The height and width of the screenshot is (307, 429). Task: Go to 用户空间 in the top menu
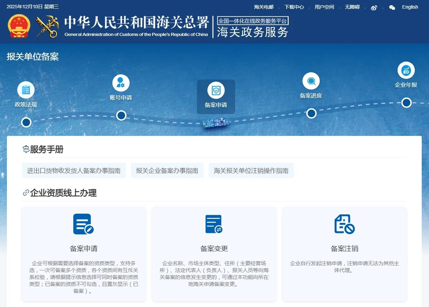(324, 7)
